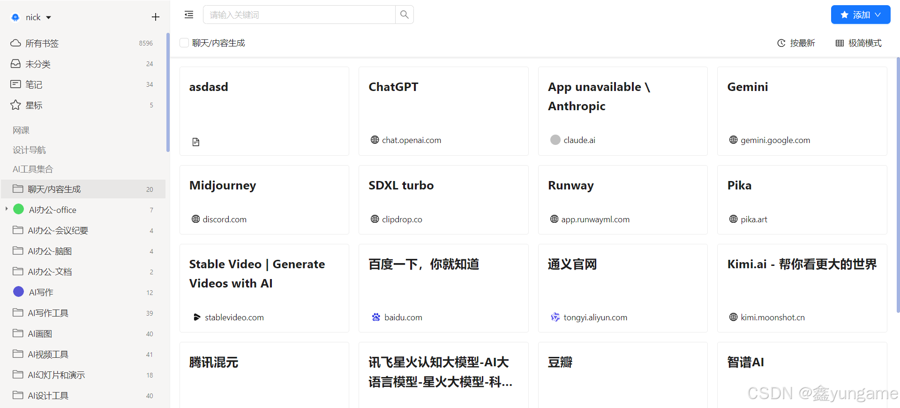
Task: Click the note icon beside 笔记
Action: (x=15, y=84)
